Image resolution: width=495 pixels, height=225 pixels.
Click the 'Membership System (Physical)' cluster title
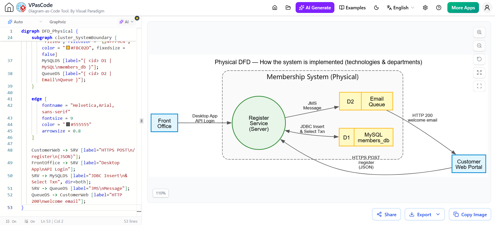coord(312,77)
